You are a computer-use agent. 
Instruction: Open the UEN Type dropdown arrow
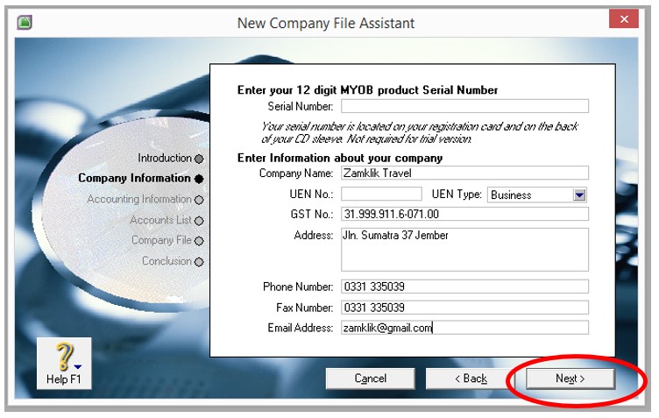tap(579, 195)
